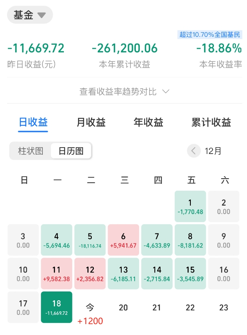Select December 8 cell -8,181.62
This screenshot has width=247, height=335.
click(190, 240)
